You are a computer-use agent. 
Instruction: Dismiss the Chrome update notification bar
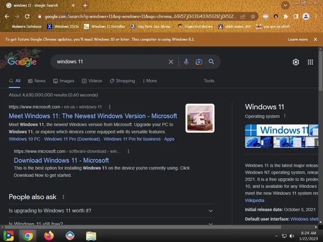(x=315, y=39)
